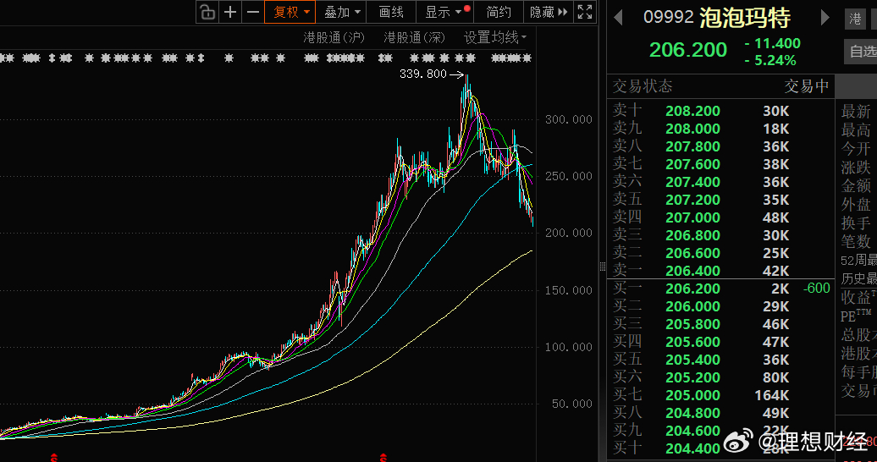Click 卖七 volume 38K
The image size is (877, 462).
[775, 164]
